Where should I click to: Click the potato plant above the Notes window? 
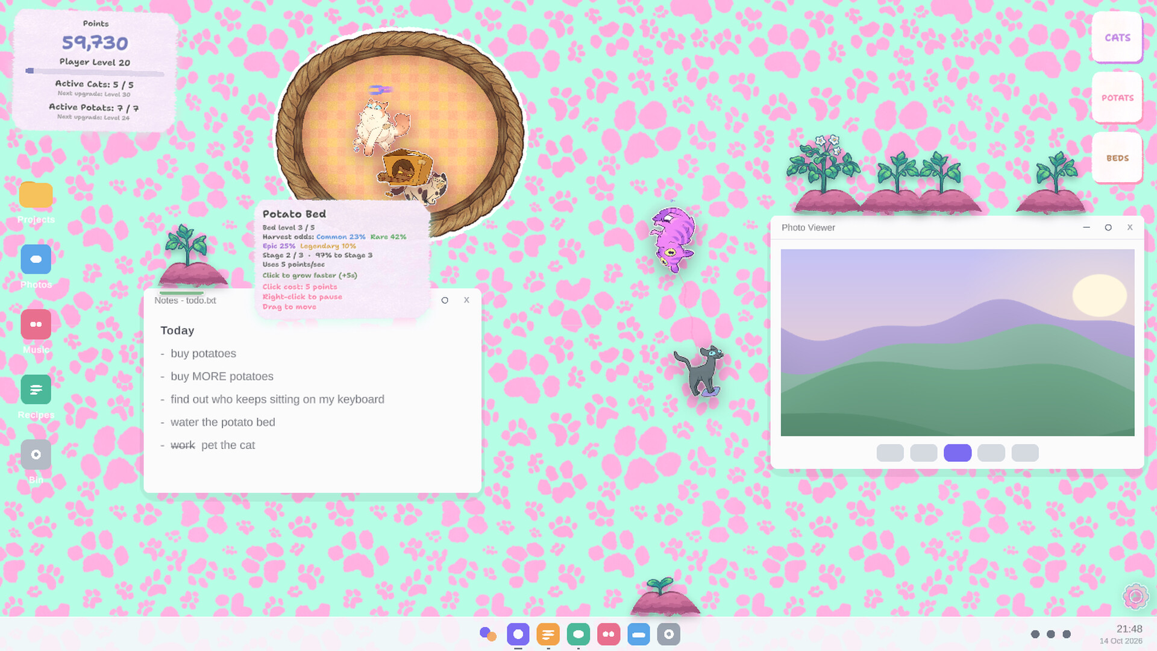pos(192,256)
